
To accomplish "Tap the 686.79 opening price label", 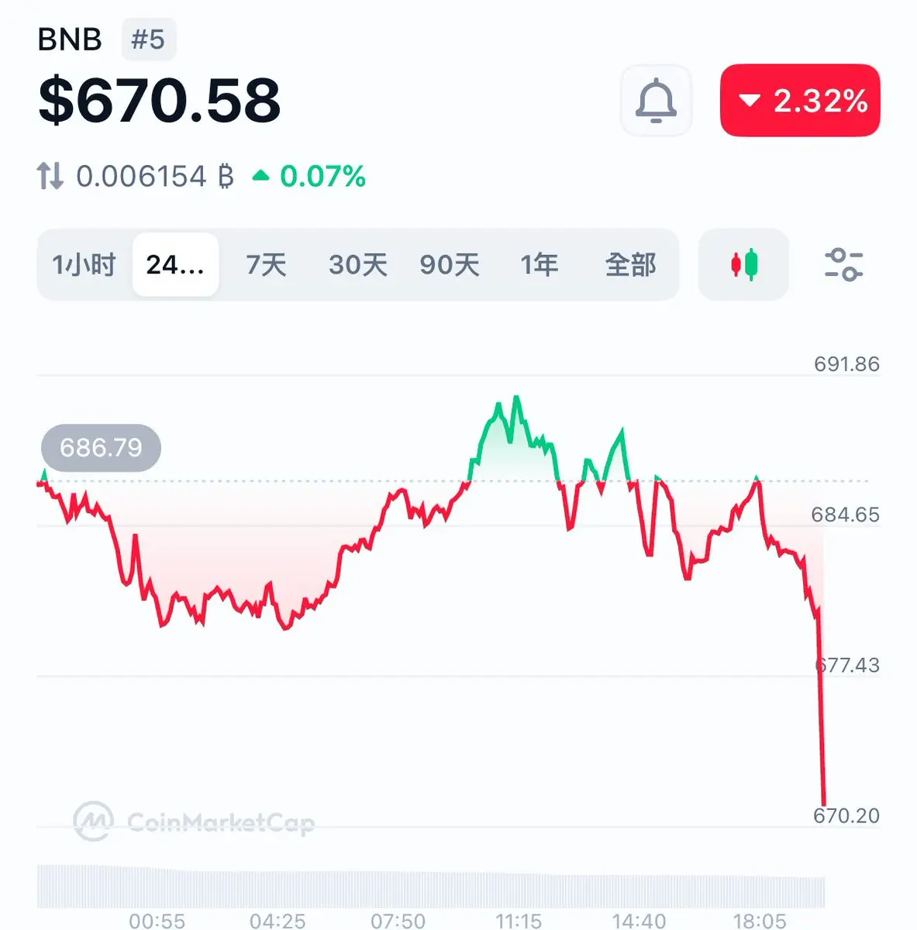I will (101, 448).
